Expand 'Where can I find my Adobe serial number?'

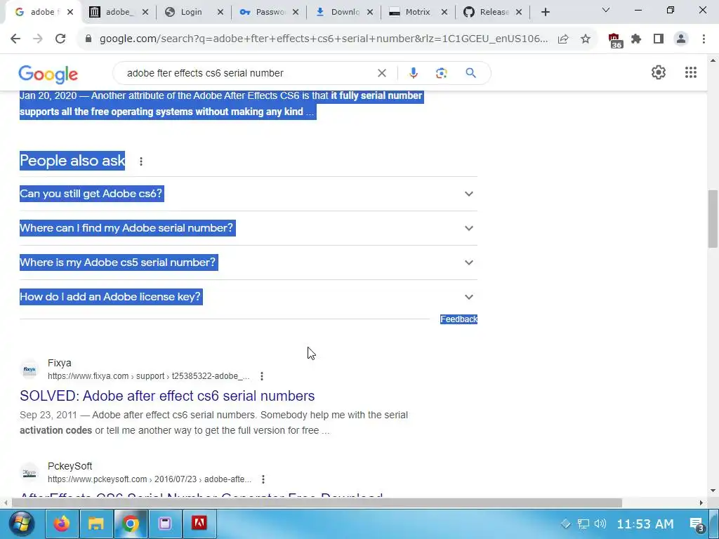pos(248,228)
